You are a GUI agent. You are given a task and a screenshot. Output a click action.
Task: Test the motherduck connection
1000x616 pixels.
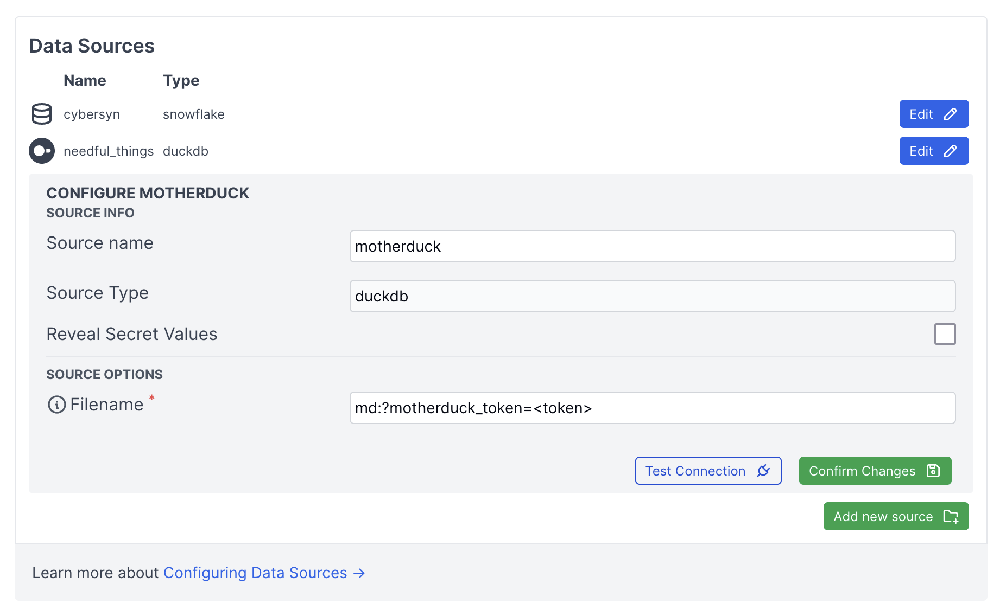click(708, 471)
